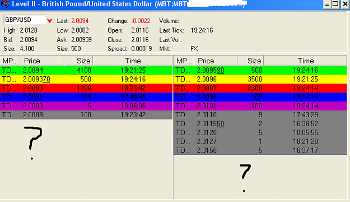Image resolution: width=350 pixels, height=202 pixels.
Task: Click the bid size cell 1200
Action: 84,88
